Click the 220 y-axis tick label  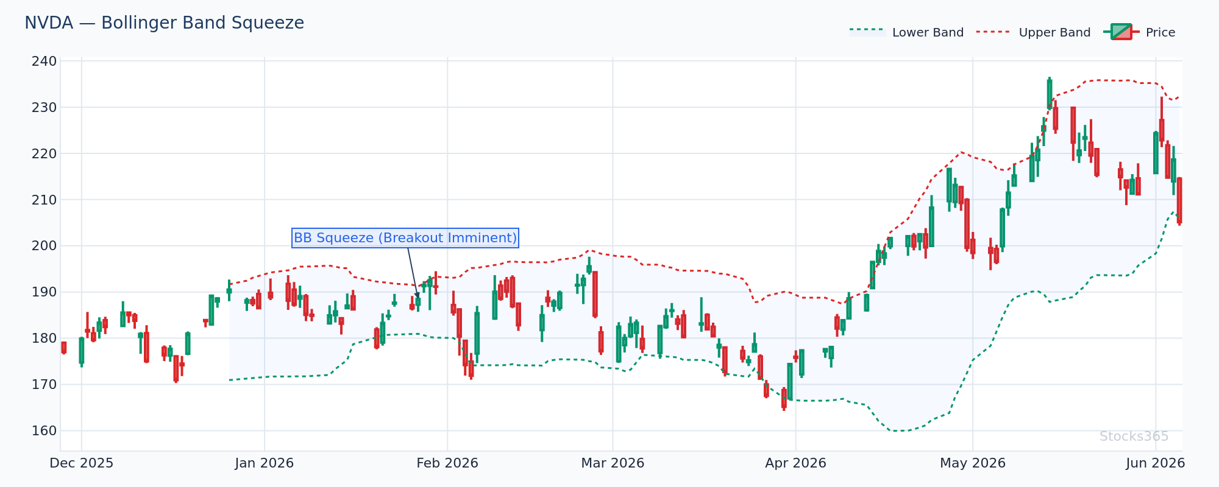(x=44, y=154)
